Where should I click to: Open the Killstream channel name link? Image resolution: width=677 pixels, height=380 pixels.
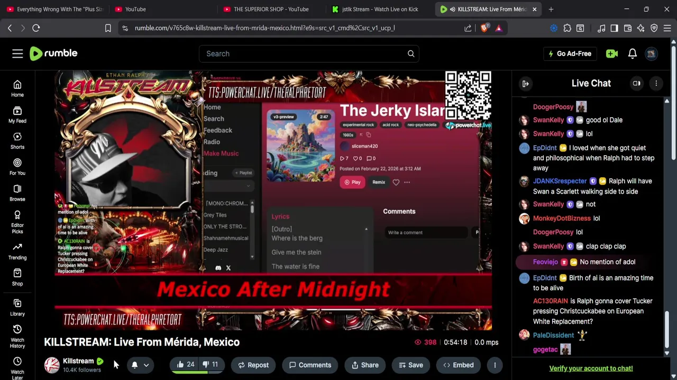click(78, 361)
